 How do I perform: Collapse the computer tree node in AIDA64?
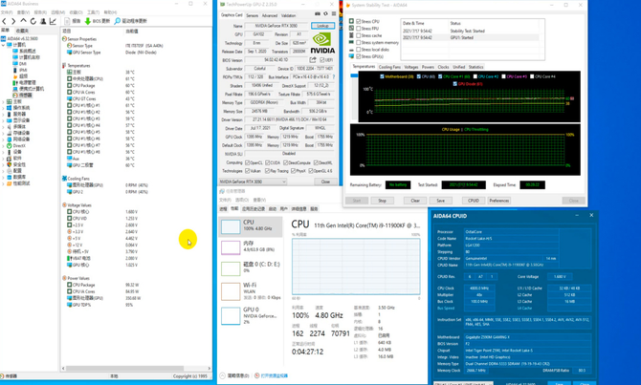(x=5, y=45)
